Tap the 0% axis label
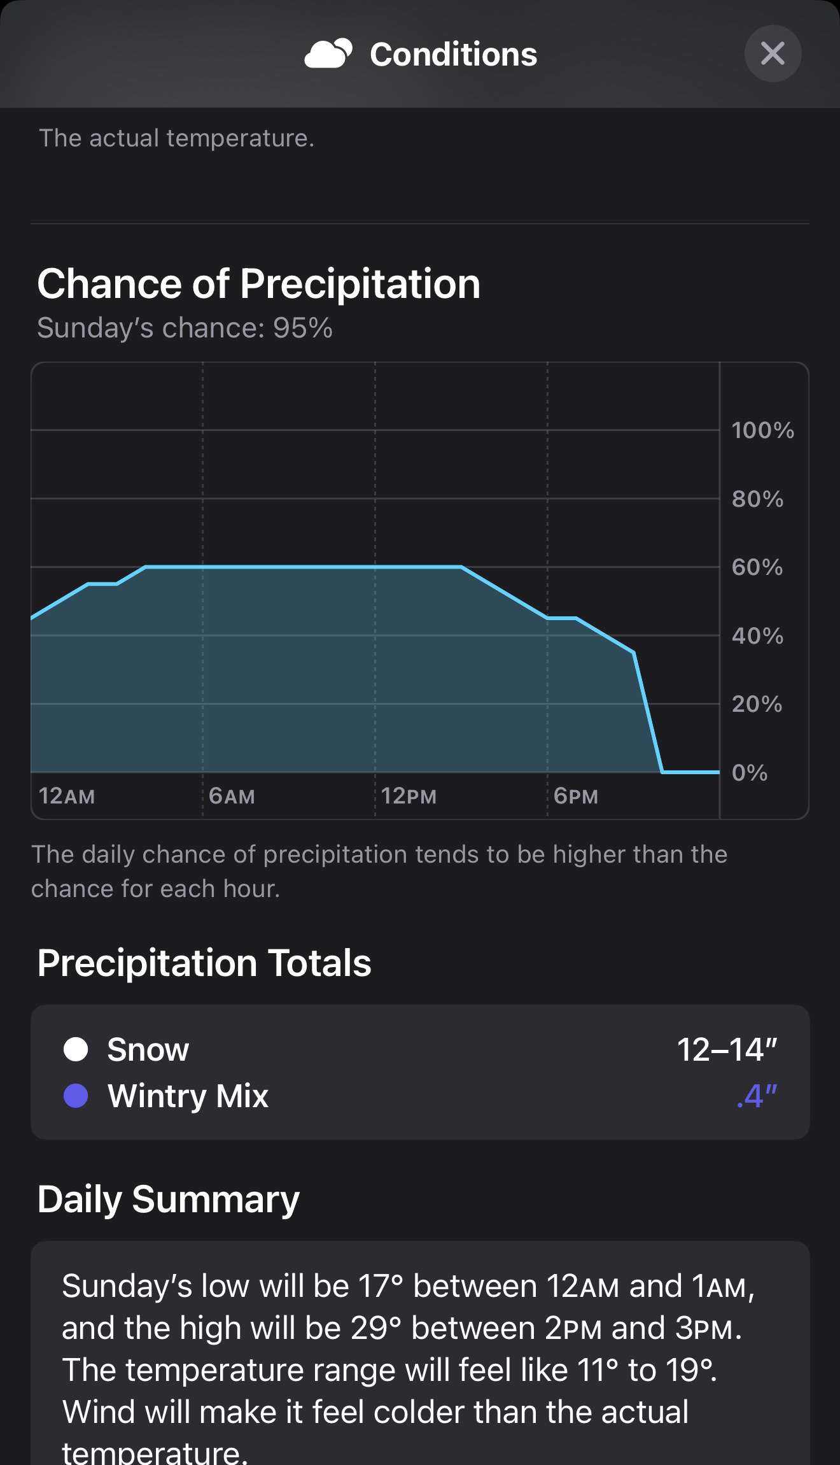This screenshot has width=840, height=1465. click(750, 772)
